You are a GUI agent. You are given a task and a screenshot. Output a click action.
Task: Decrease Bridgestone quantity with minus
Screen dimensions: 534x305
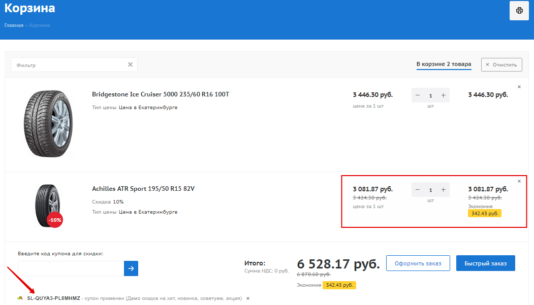point(418,95)
